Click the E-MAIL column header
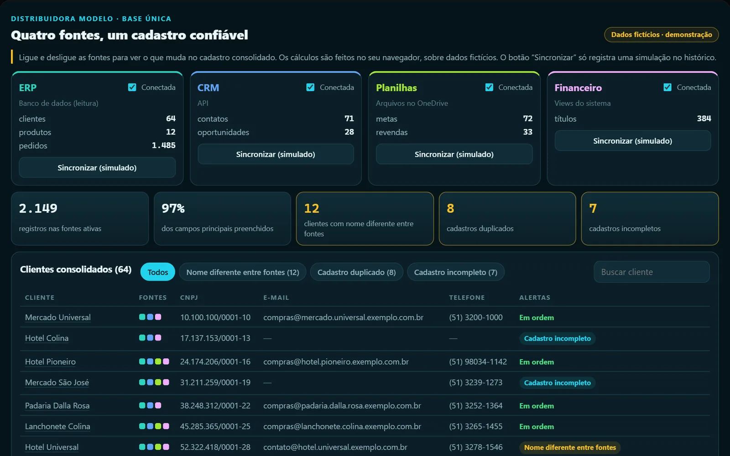730x456 pixels. 276,297
